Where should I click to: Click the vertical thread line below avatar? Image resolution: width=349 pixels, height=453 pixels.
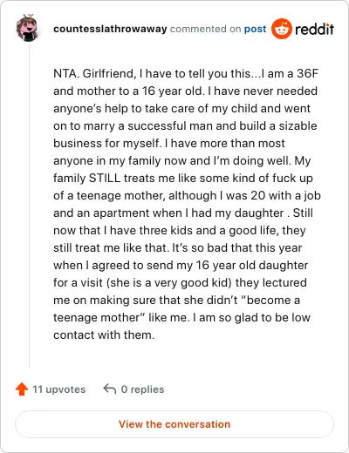point(29,206)
